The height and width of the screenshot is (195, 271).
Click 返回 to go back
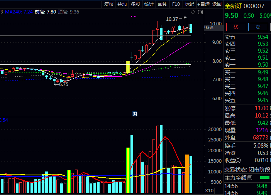[x=217, y=4]
